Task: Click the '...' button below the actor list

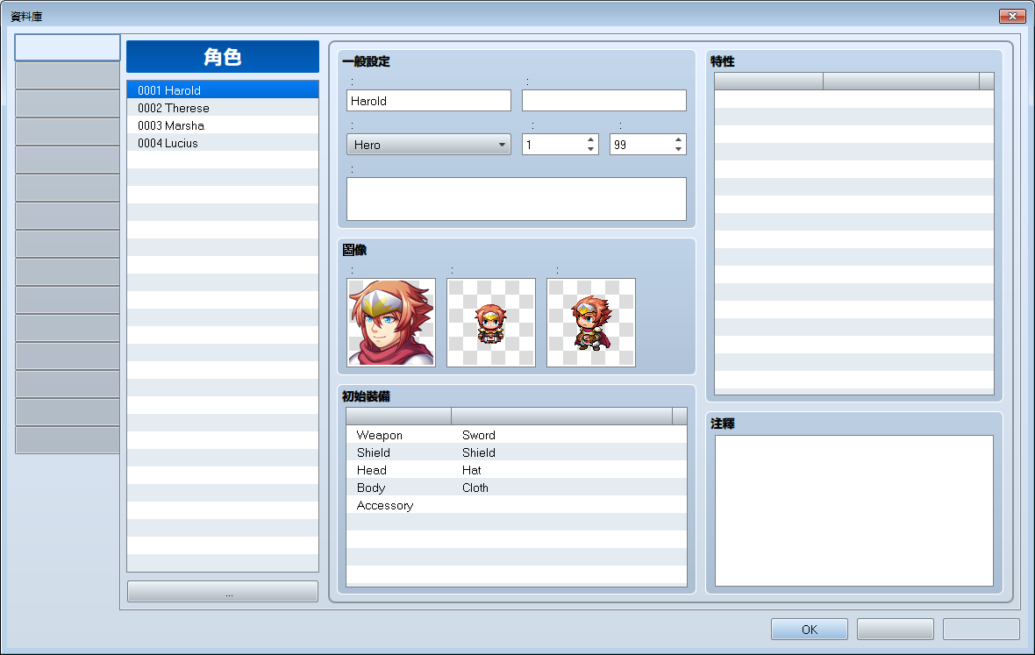Action: click(x=223, y=592)
